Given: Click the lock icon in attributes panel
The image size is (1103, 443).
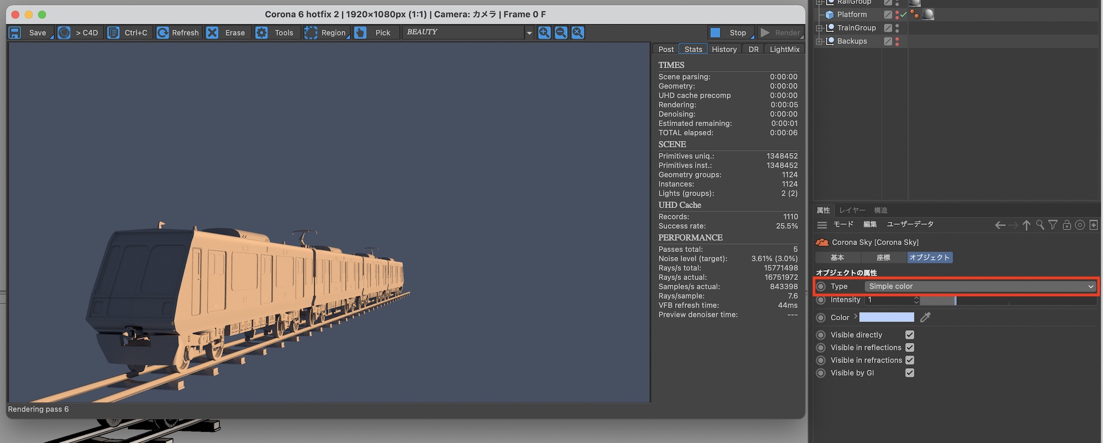Looking at the screenshot, I should click(1067, 225).
